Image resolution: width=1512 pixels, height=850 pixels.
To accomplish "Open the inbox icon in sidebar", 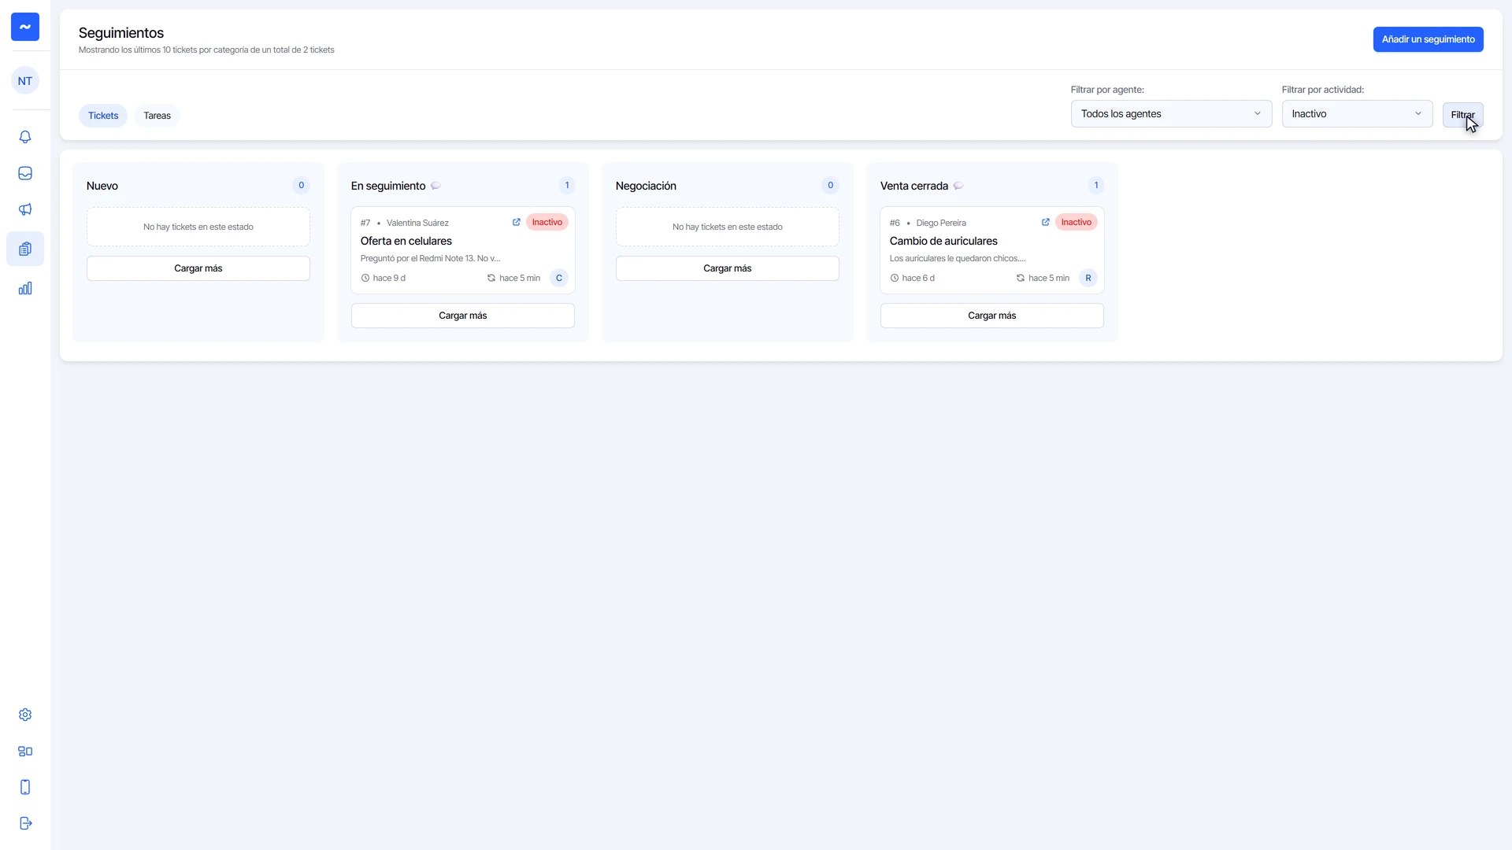I will click(x=25, y=173).
